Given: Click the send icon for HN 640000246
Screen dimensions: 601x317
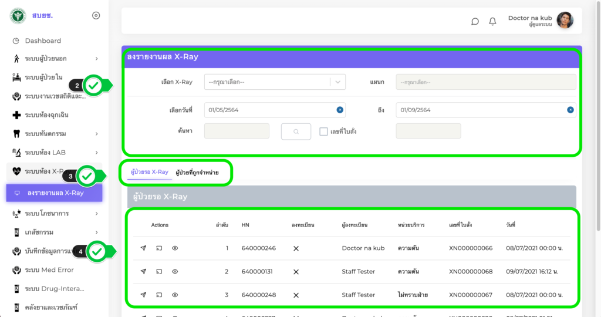Looking at the screenshot, I should click(143, 248).
